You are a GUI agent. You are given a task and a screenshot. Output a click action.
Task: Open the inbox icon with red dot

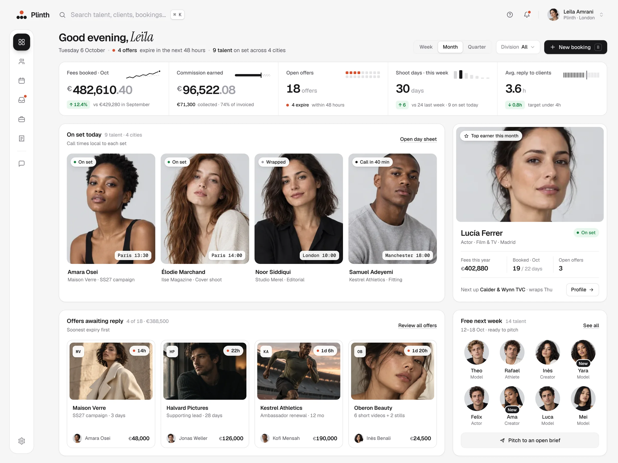22,100
